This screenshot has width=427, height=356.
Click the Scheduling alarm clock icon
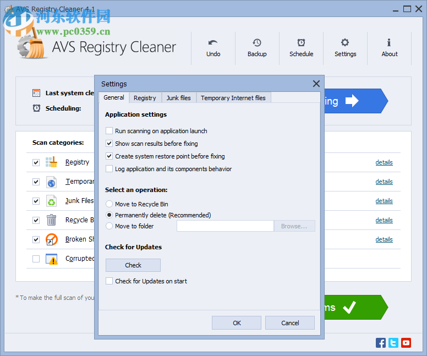click(36, 108)
